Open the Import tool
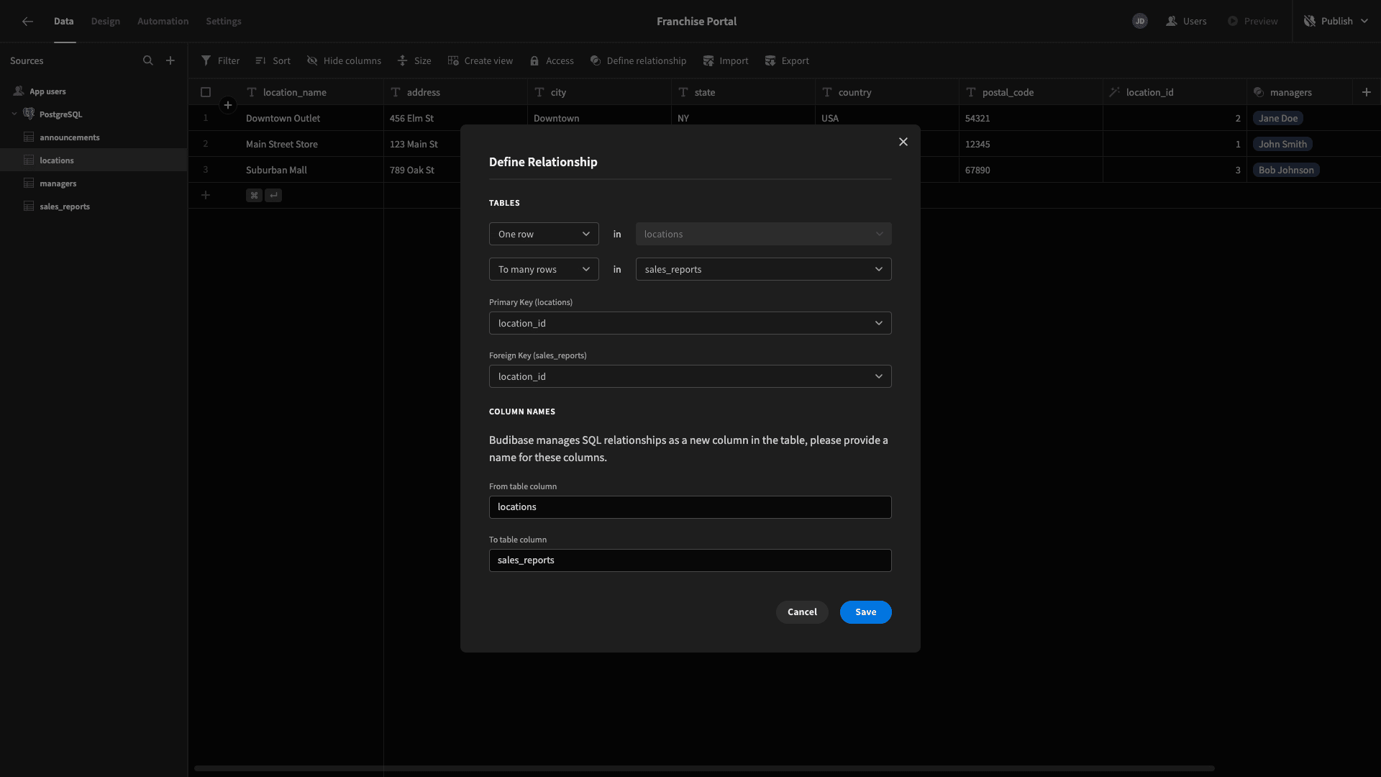Screen dimensions: 1381x777 click(726, 60)
